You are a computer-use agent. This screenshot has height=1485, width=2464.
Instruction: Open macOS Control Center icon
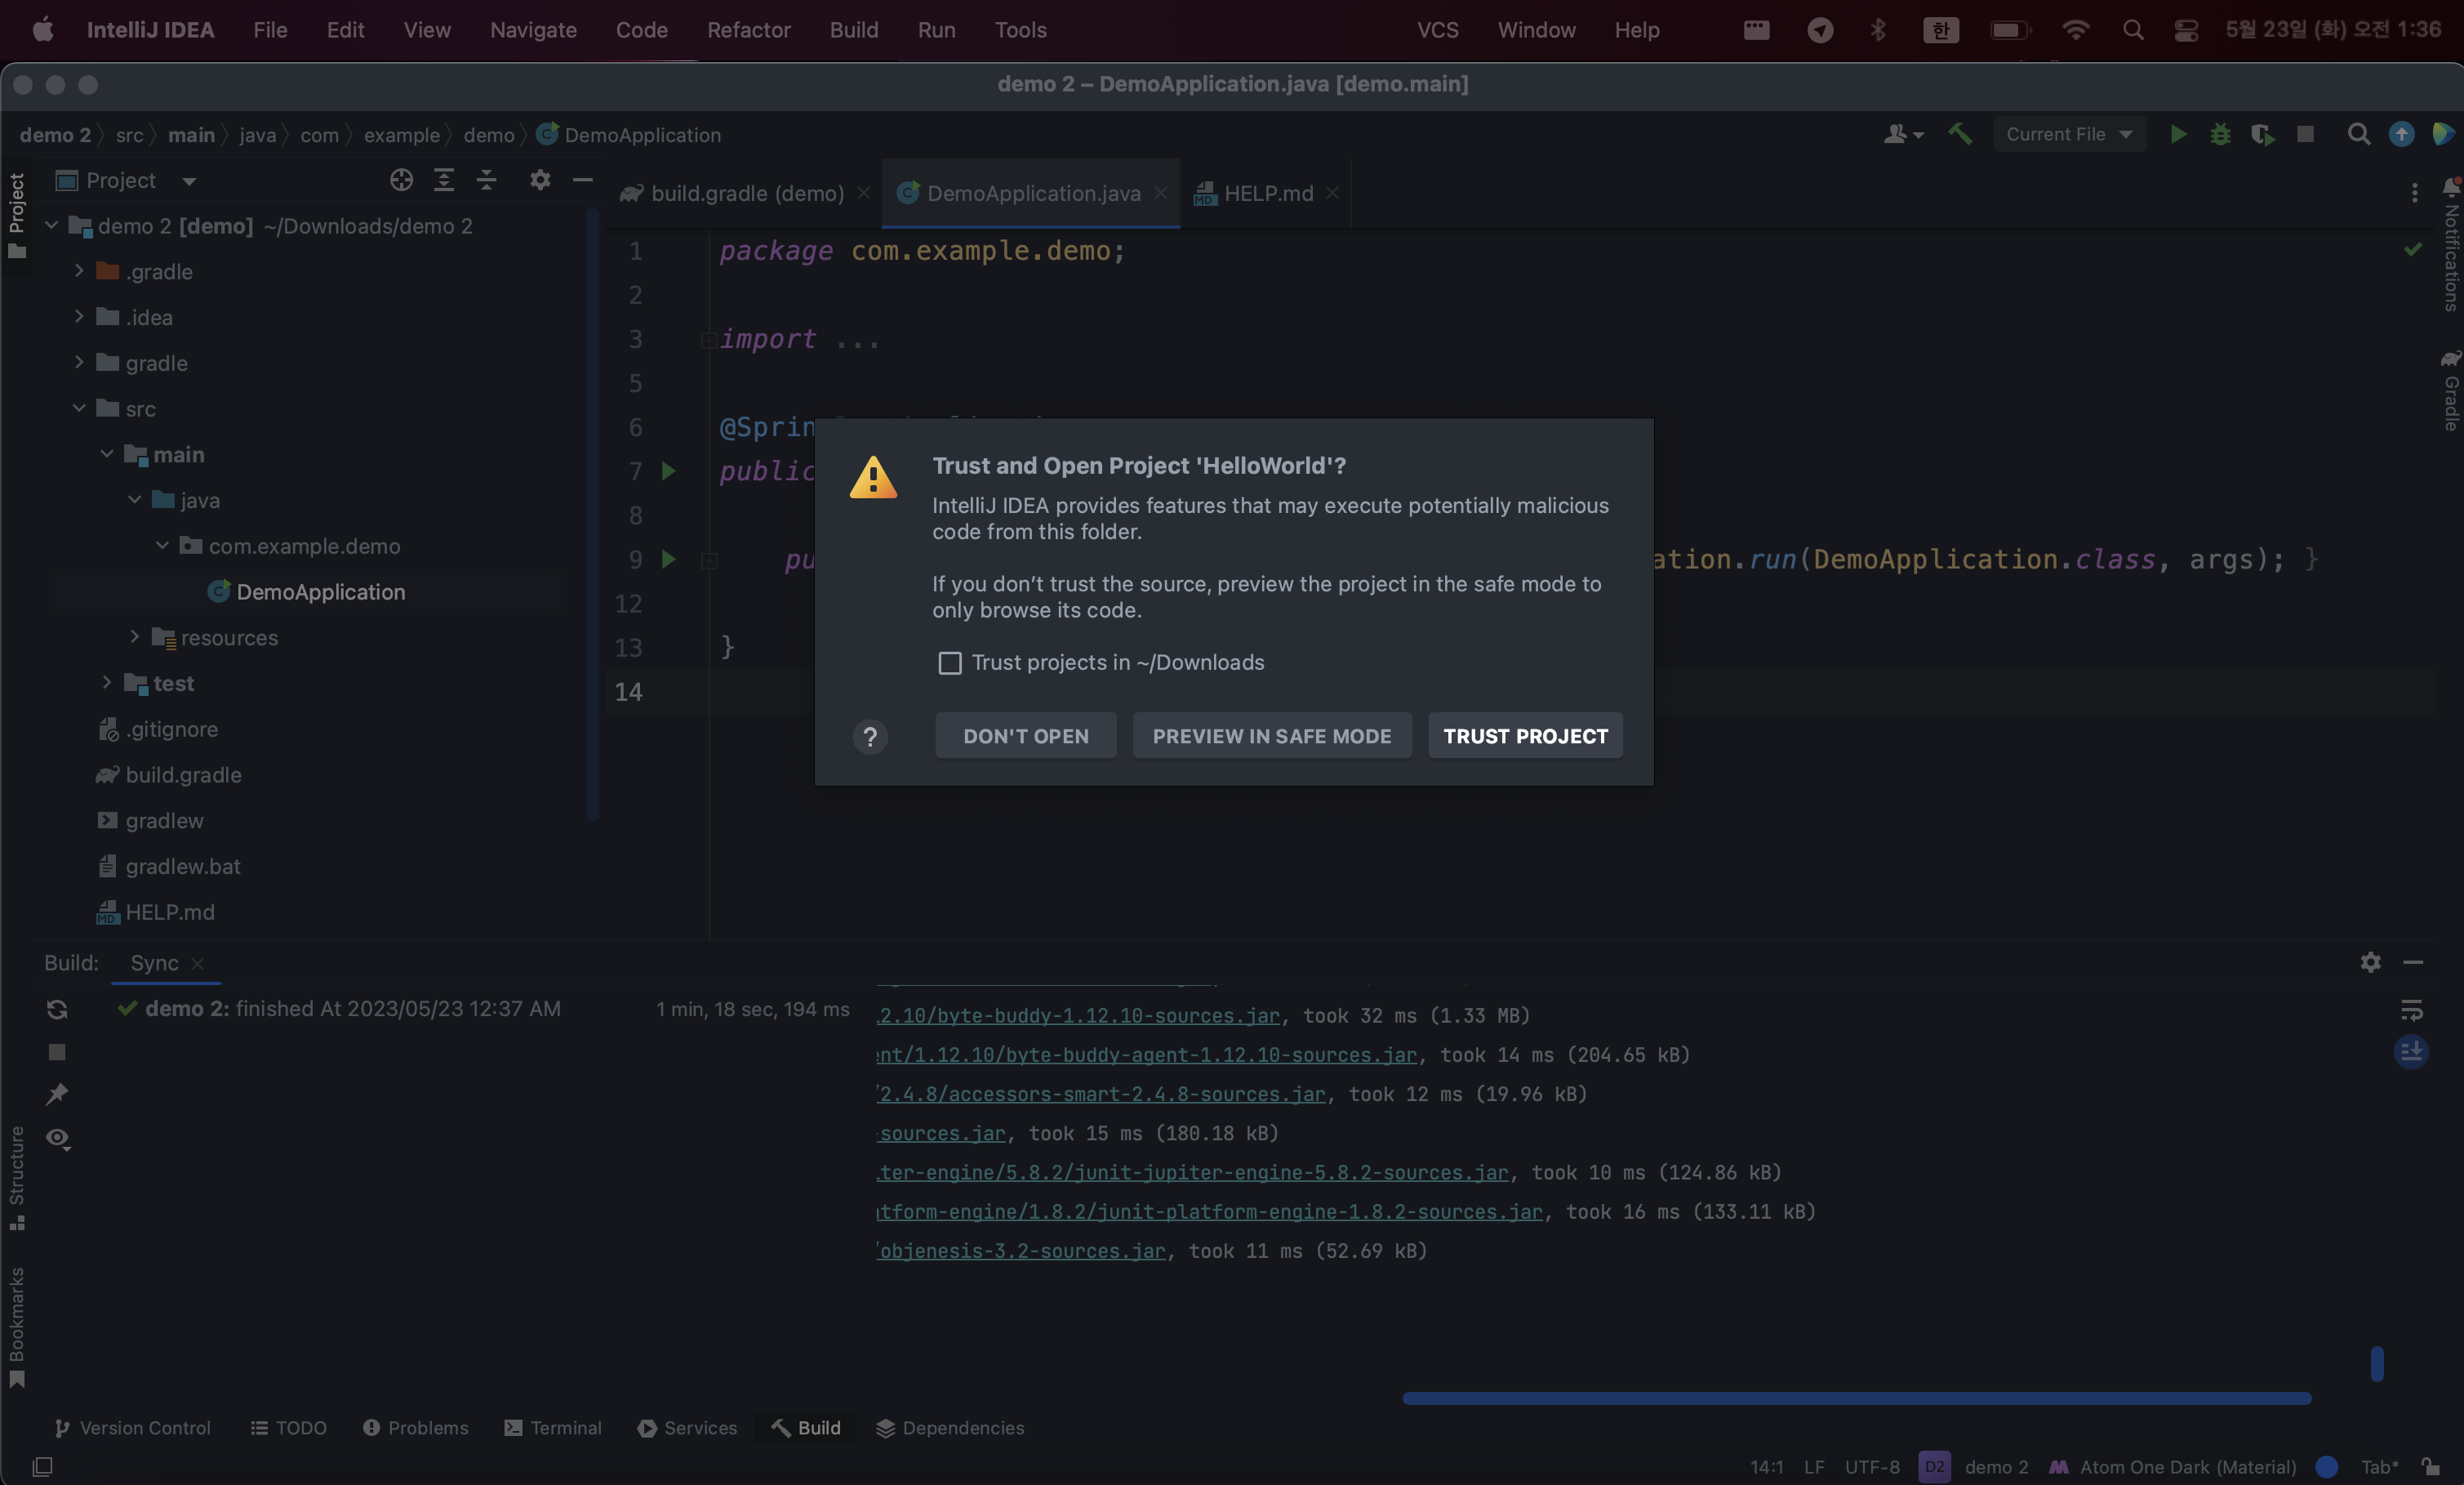click(2186, 30)
